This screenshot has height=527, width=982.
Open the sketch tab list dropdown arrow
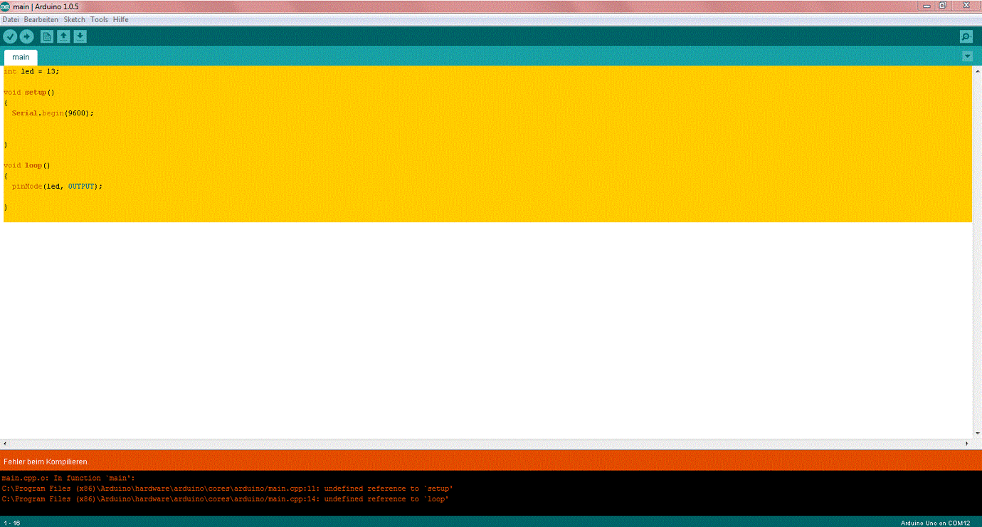pyautogui.click(x=967, y=56)
